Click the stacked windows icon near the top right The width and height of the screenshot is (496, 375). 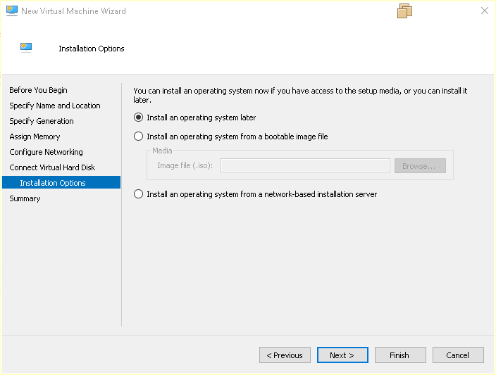tap(404, 11)
